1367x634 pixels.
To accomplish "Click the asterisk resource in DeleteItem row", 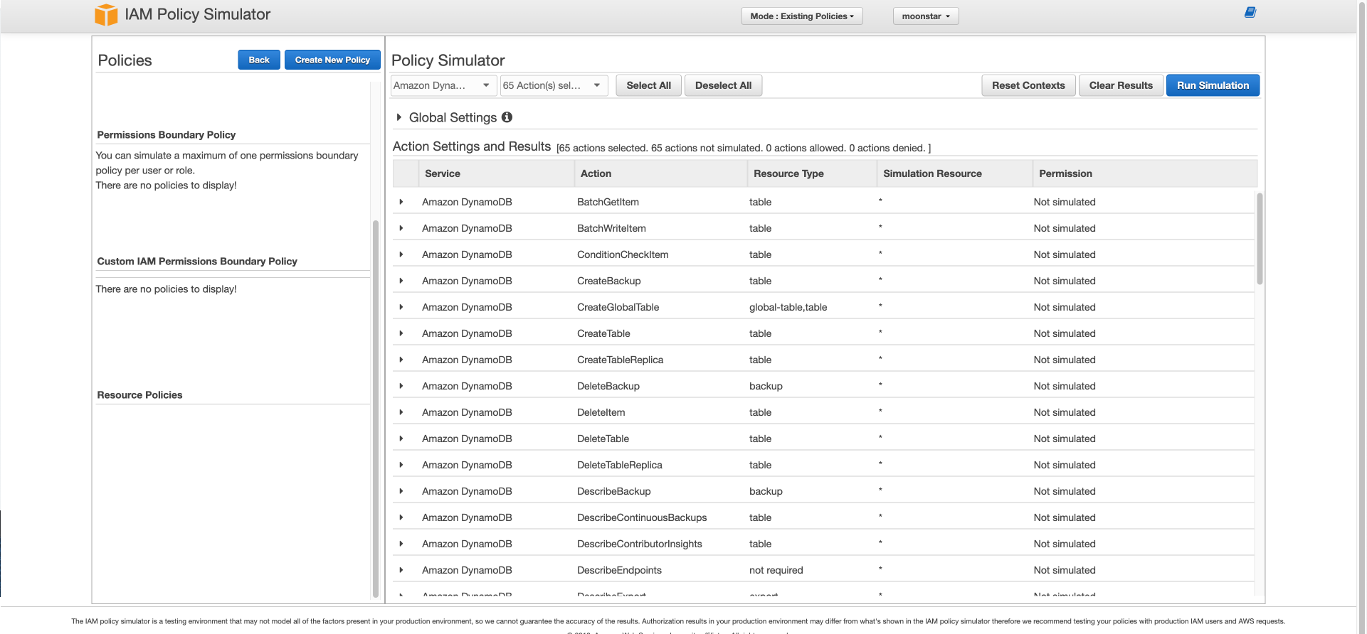I will coord(880,412).
